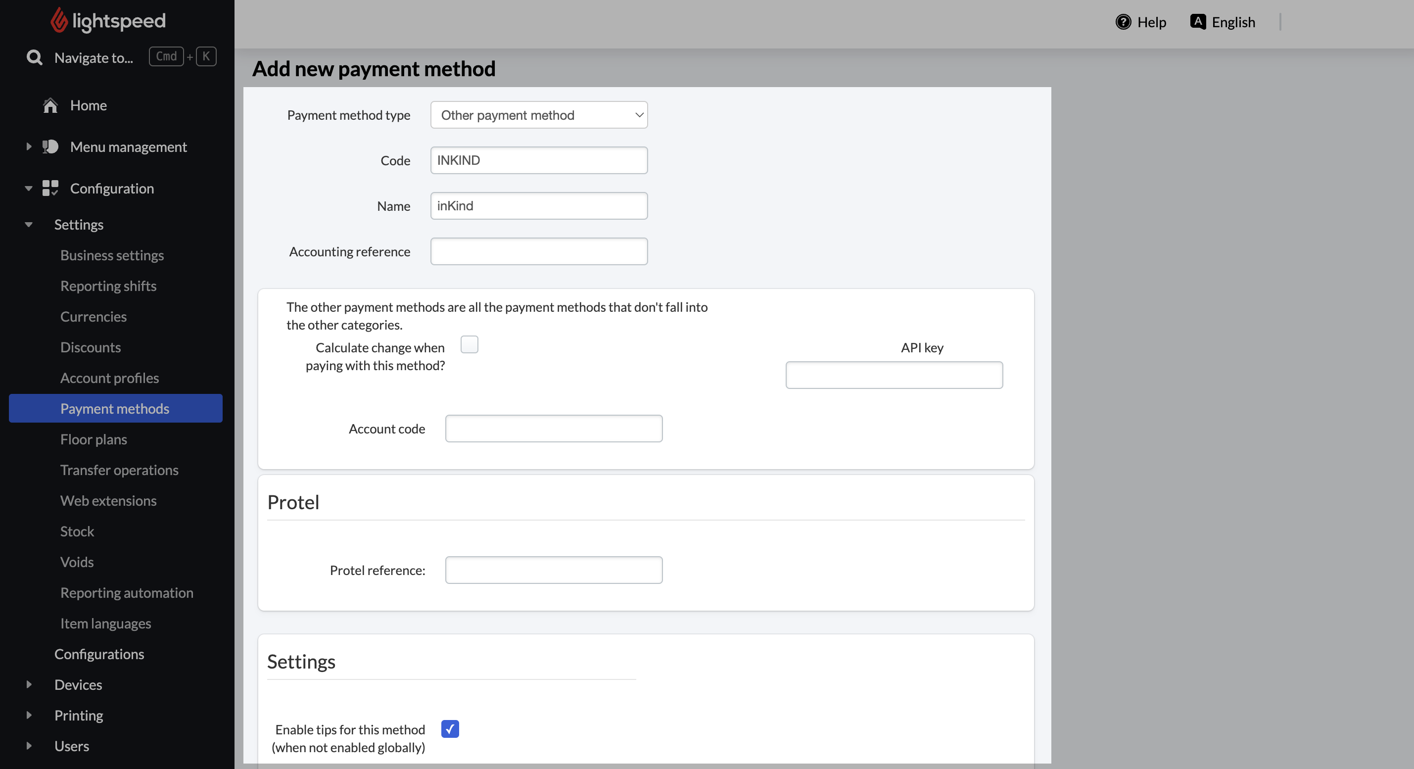
Task: Click the Protel reference input field
Action: point(554,570)
